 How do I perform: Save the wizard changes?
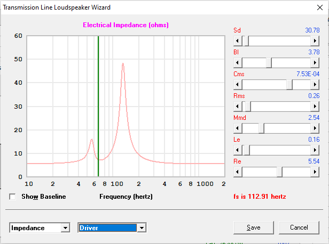[254, 227]
